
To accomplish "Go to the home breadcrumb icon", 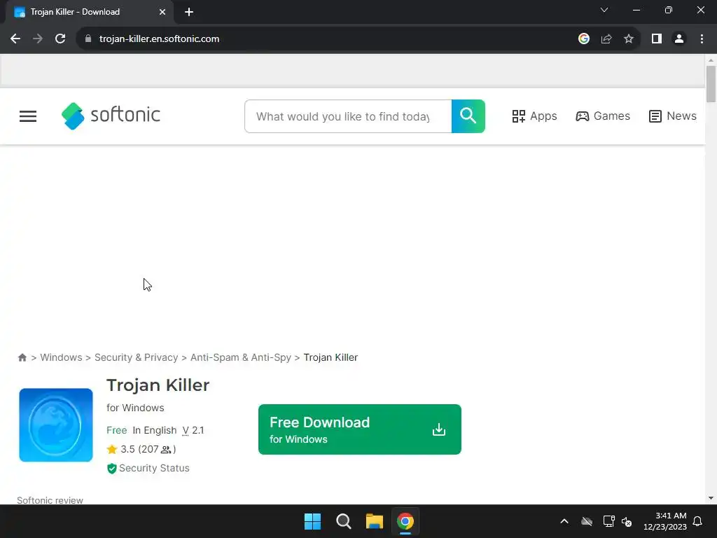I will click(22, 357).
